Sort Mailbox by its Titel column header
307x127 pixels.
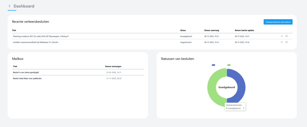tap(15, 66)
